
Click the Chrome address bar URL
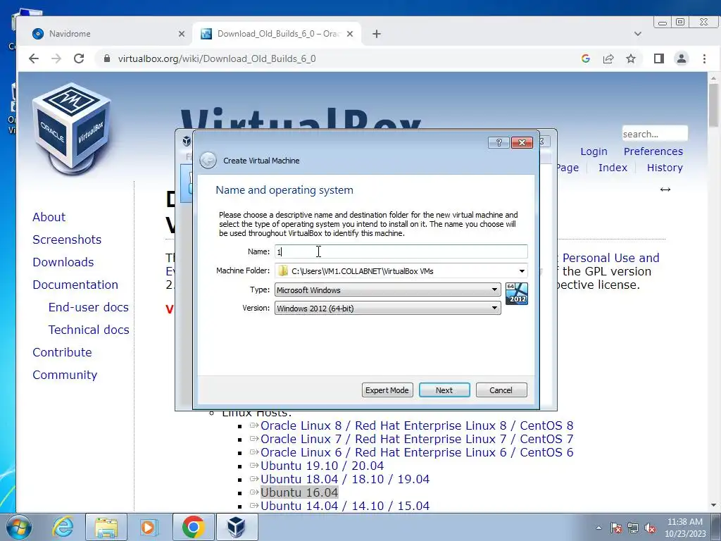point(217,58)
